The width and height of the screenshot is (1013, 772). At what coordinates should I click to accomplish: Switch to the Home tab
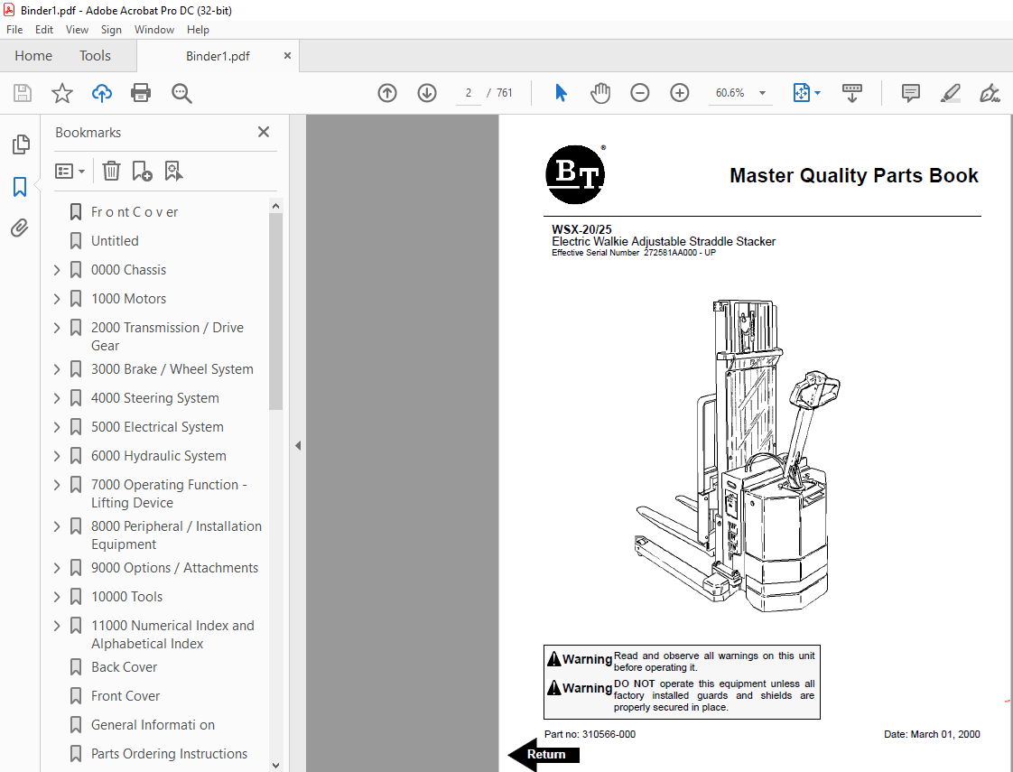click(33, 56)
